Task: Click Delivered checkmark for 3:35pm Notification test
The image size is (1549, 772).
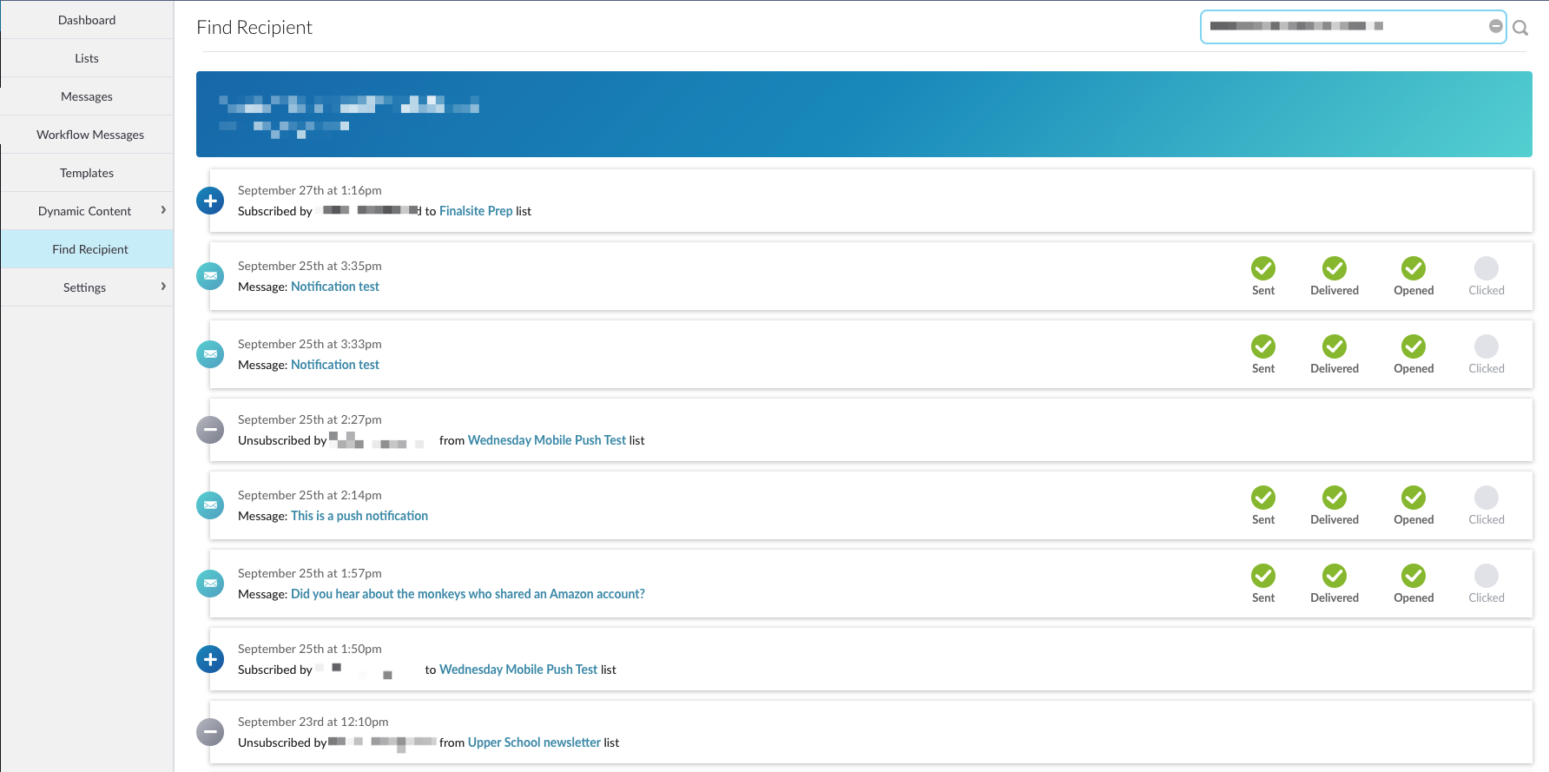Action: point(1335,268)
